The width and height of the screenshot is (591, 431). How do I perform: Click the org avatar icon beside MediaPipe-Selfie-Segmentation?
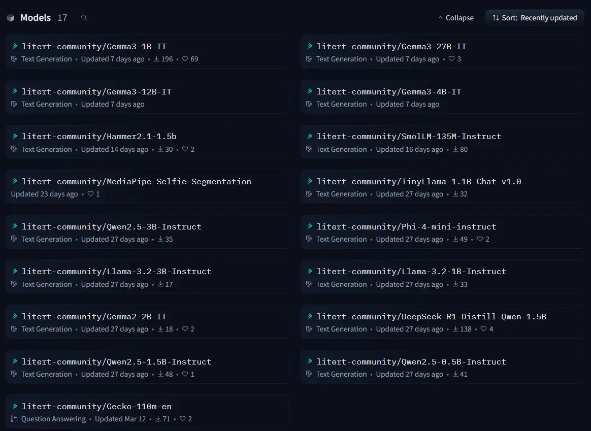pos(15,182)
